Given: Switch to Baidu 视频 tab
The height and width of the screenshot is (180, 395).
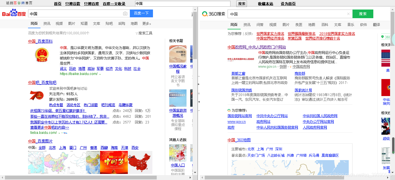Looking at the screenshot, I should [x=59, y=24].
